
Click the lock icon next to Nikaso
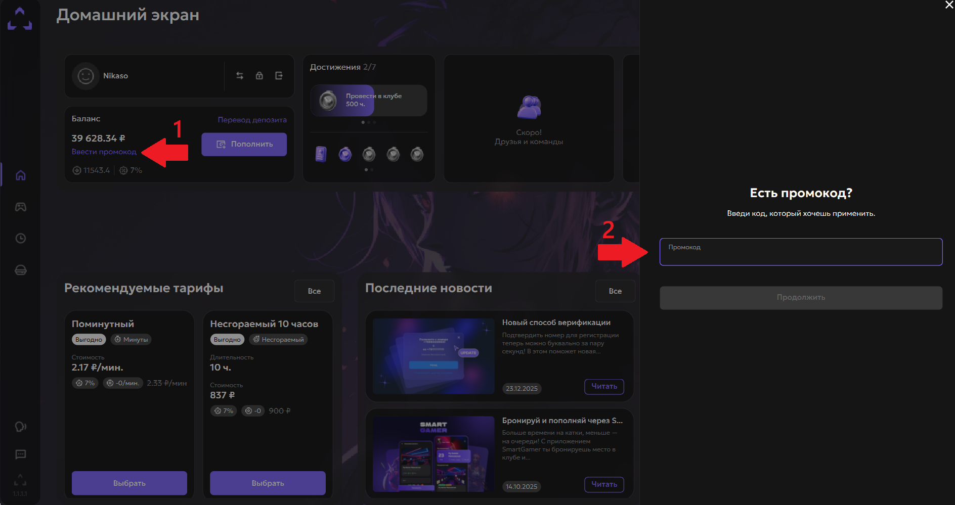(x=259, y=75)
